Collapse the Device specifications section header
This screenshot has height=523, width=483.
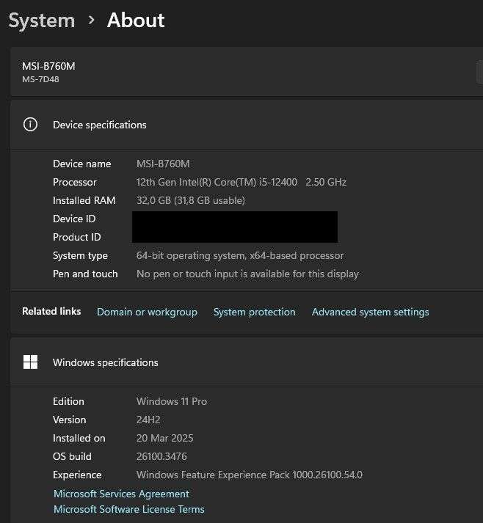click(247, 125)
